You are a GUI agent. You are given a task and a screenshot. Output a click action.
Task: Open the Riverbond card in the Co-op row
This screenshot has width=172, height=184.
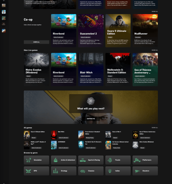pos(64,31)
